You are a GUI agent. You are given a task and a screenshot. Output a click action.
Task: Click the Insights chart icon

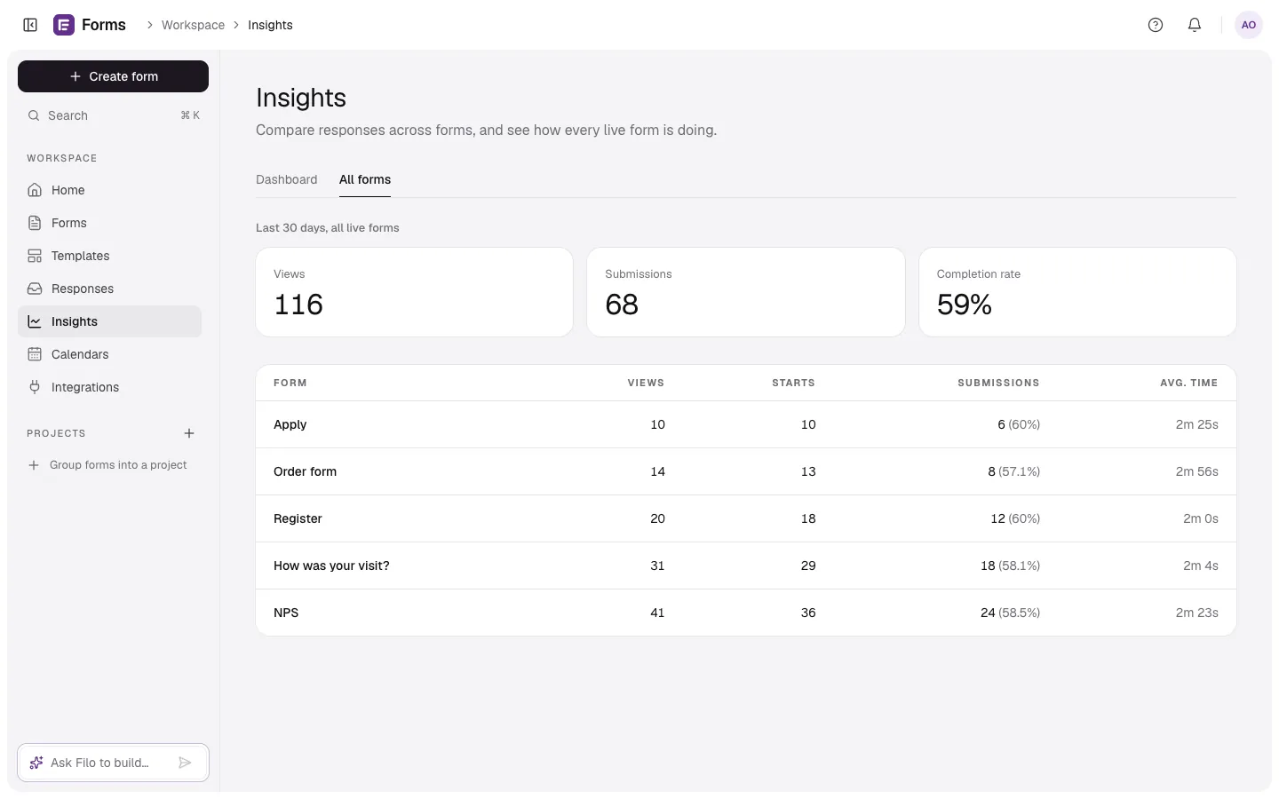(x=35, y=321)
